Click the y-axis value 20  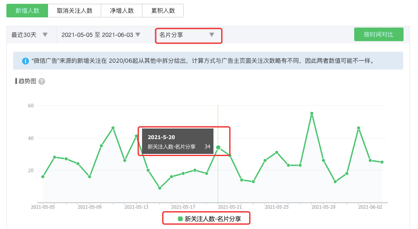pos(31,170)
